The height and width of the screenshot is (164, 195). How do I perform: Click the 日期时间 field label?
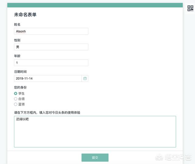[x=20, y=72]
